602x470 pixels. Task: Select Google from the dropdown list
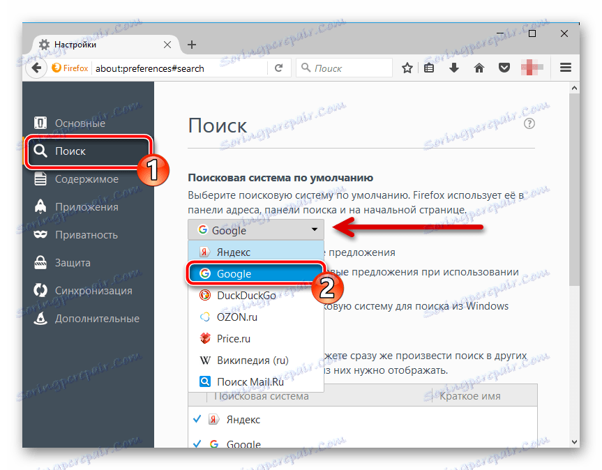click(x=256, y=273)
